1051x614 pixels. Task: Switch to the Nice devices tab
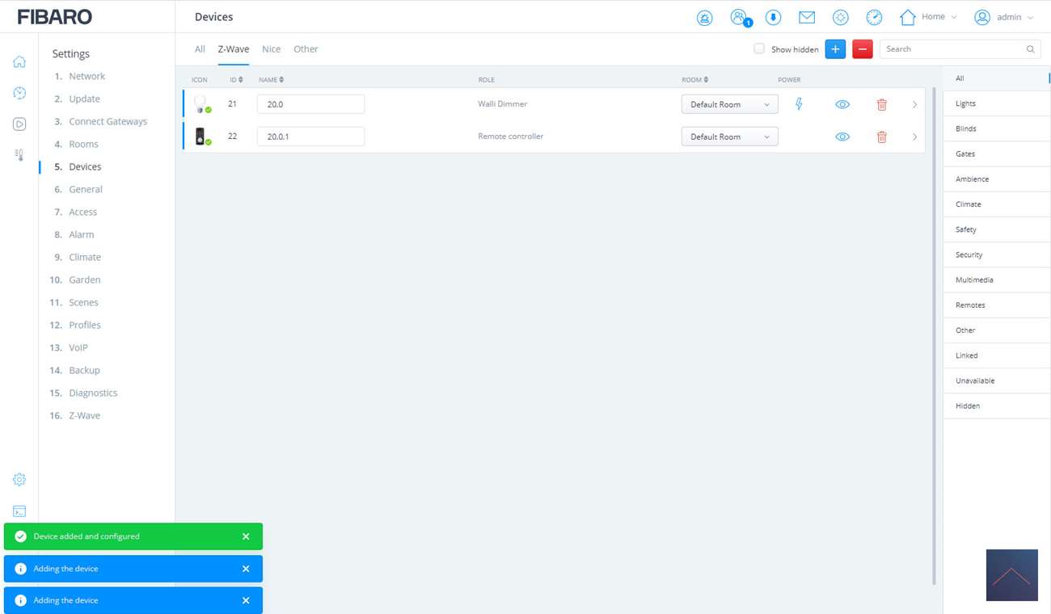click(271, 49)
